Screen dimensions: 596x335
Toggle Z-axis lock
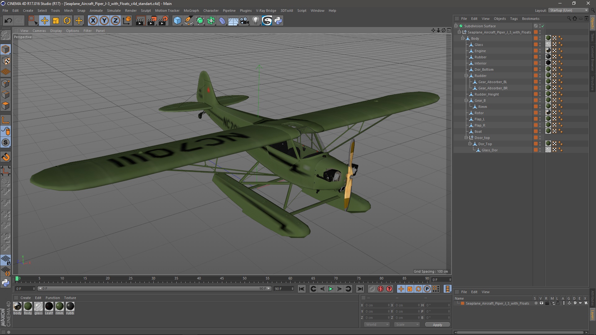click(115, 21)
